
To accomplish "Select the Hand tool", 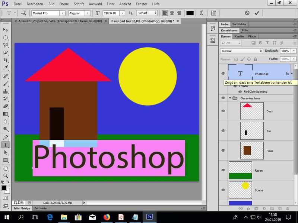I will click(6, 168).
